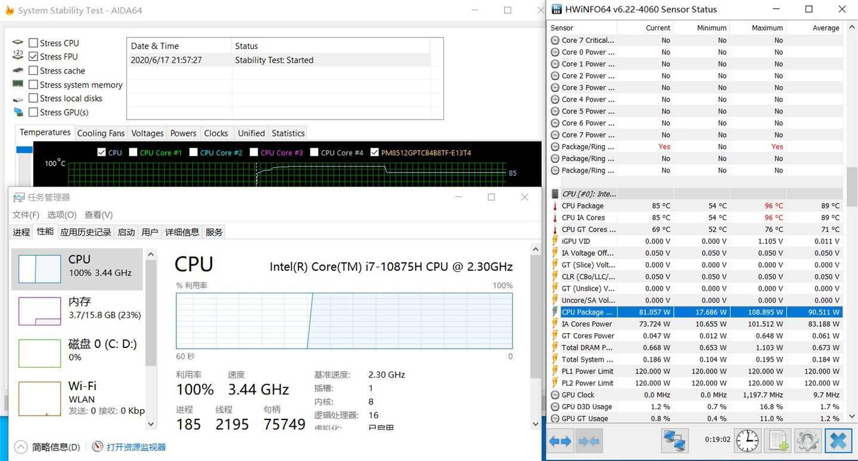Enable CPU Core #4 graph checkbox

(314, 152)
